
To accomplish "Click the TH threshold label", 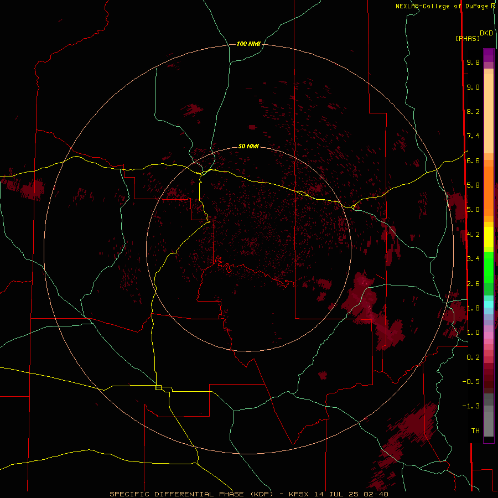I will click(475, 431).
